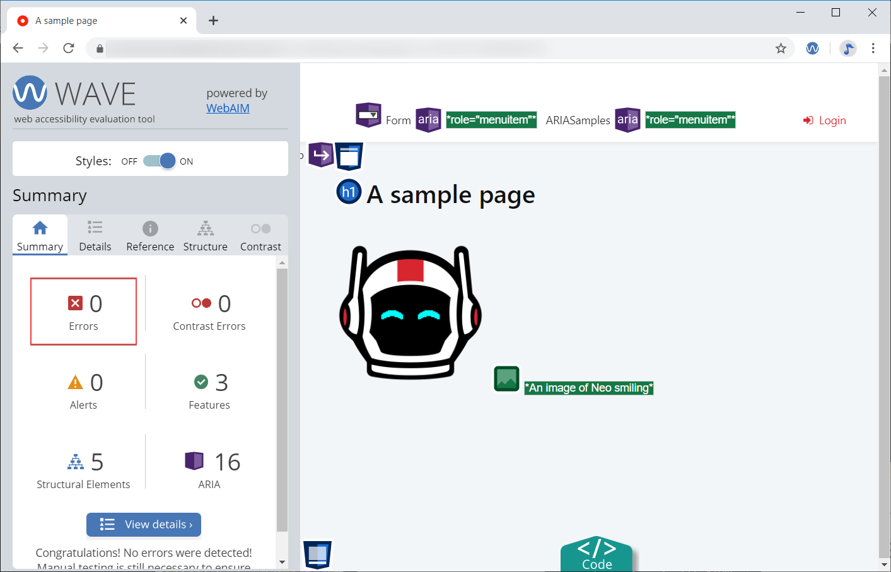
Task: Click the h1 heading icon
Action: coord(349,192)
